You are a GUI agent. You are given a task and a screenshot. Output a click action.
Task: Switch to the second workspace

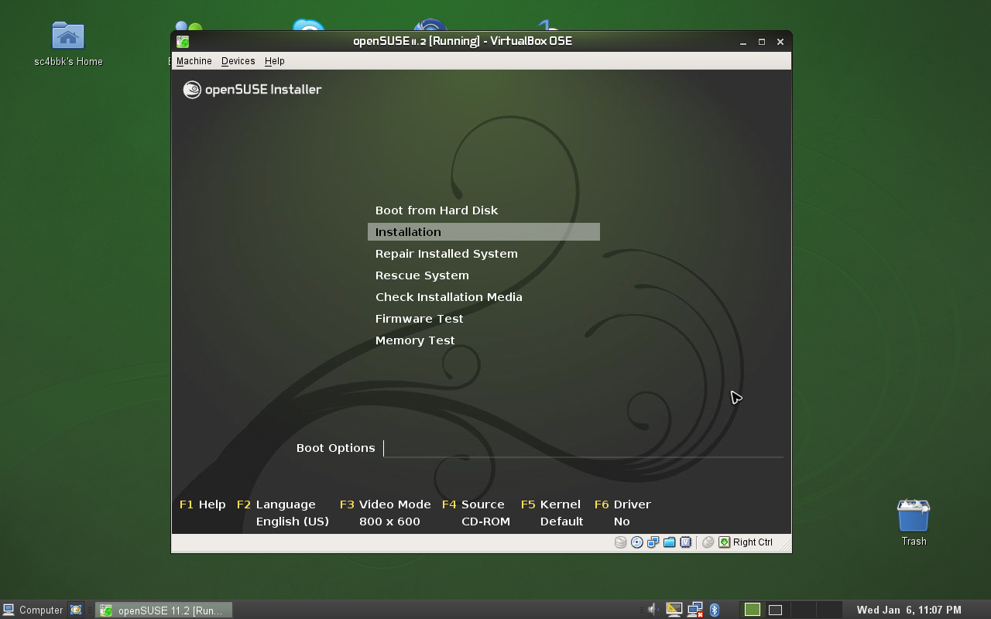(777, 610)
